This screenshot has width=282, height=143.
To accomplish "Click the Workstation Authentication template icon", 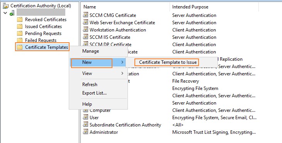I will tap(85, 30).
